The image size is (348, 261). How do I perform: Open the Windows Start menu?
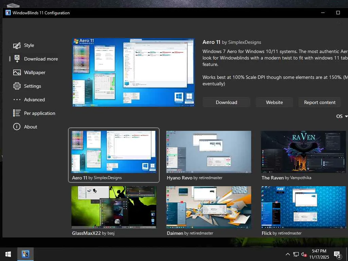coord(8,254)
